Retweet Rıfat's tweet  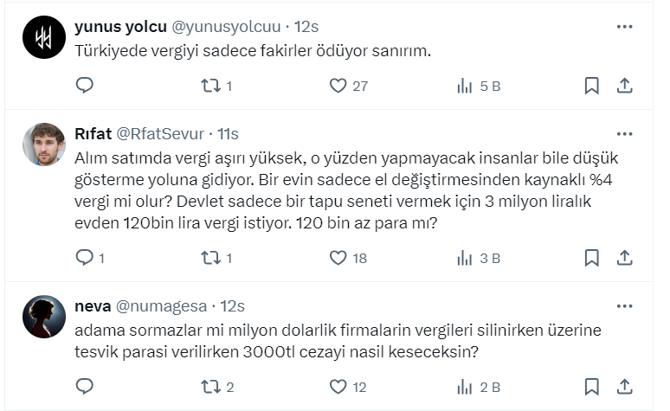point(211,257)
